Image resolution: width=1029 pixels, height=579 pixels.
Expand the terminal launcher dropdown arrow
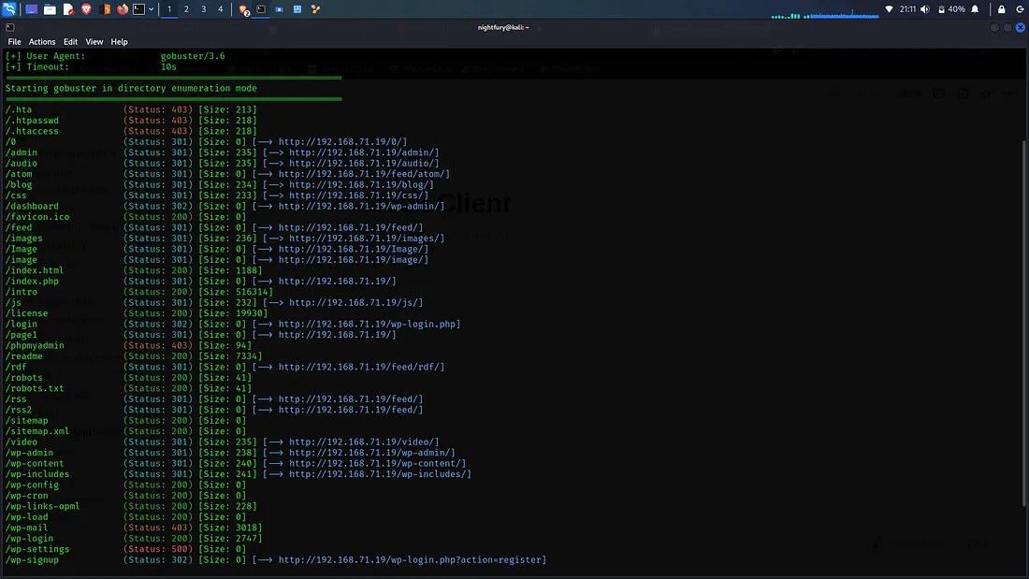[x=151, y=9]
